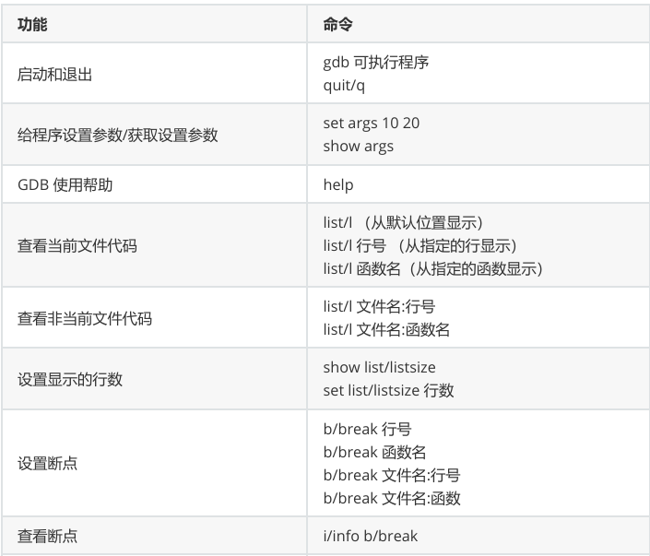Click the "show args" command text
The height and width of the screenshot is (556, 650).
[x=358, y=146]
